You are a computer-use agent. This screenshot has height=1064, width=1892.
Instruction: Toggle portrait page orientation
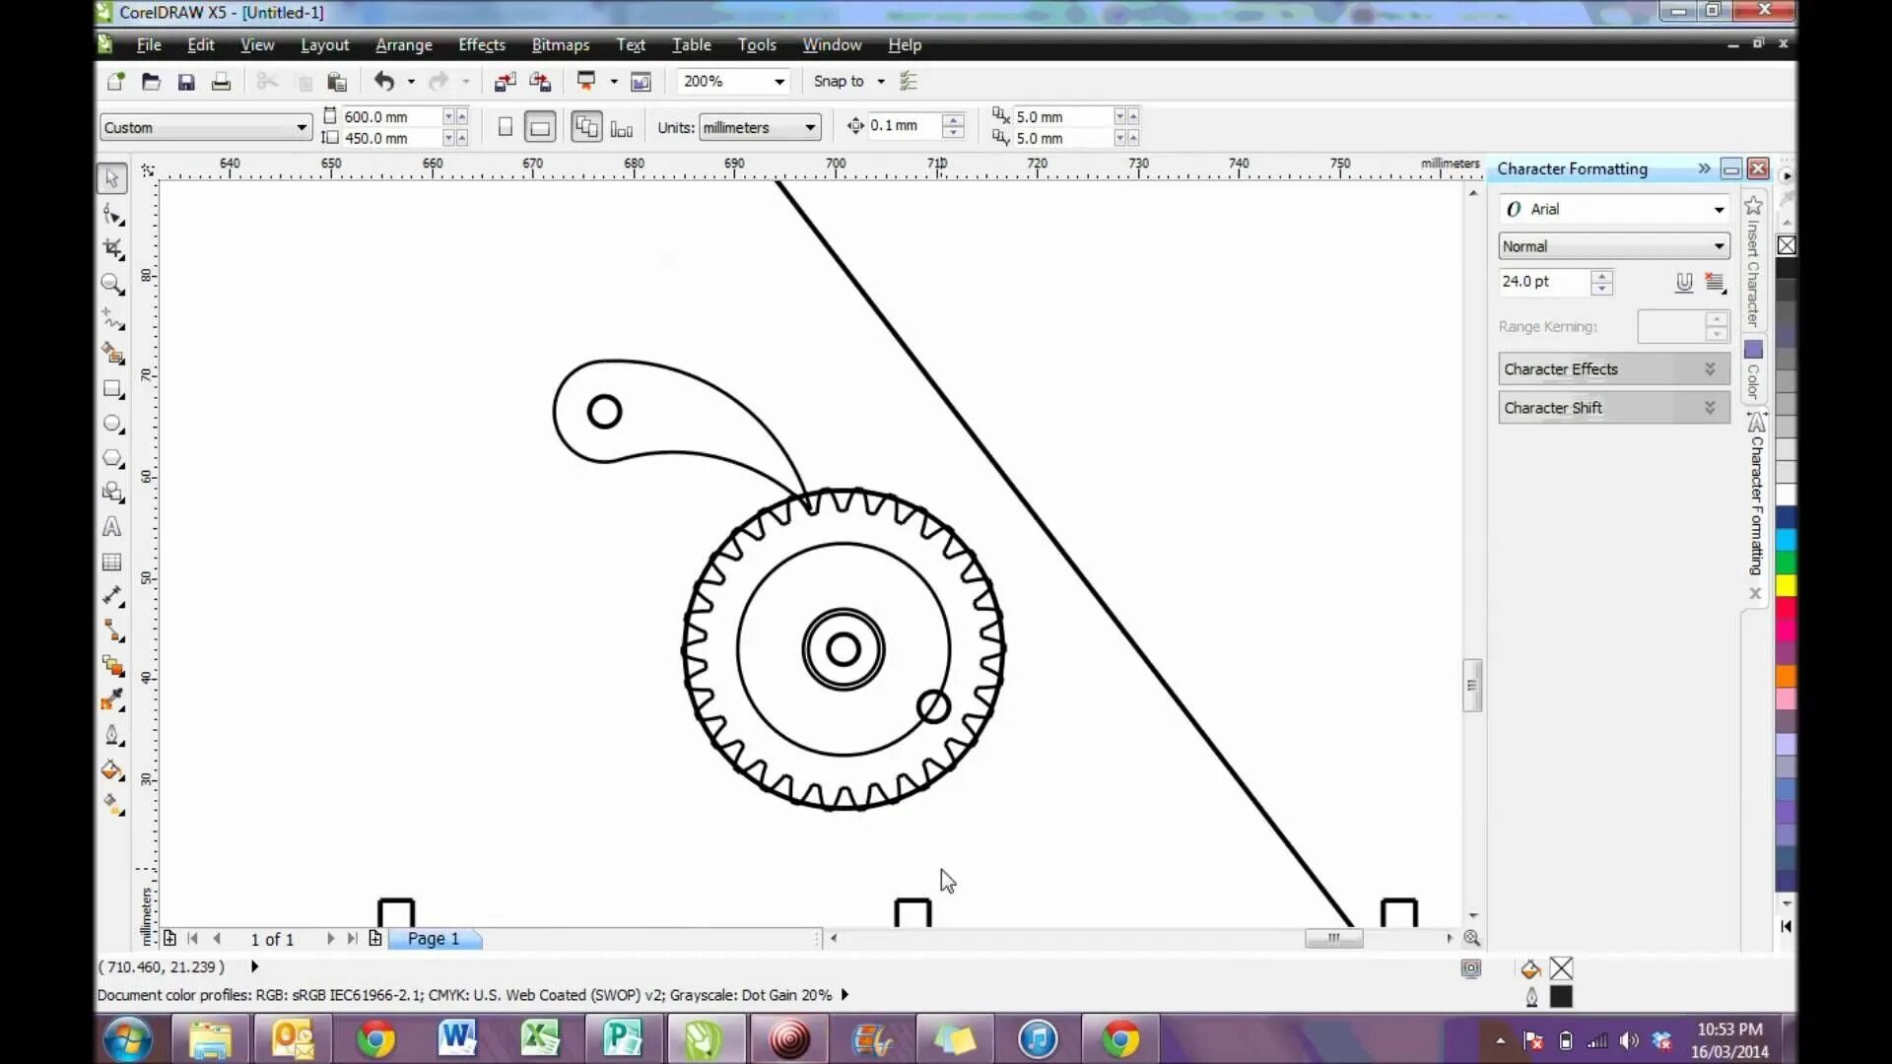click(505, 127)
